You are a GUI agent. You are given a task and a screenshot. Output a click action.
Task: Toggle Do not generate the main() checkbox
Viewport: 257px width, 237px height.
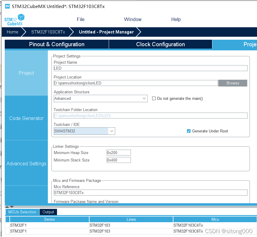[154, 98]
